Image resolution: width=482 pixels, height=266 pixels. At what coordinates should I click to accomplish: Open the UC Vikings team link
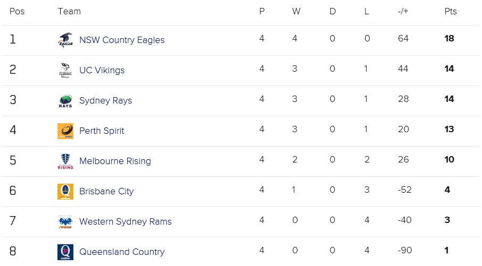pyautogui.click(x=102, y=70)
